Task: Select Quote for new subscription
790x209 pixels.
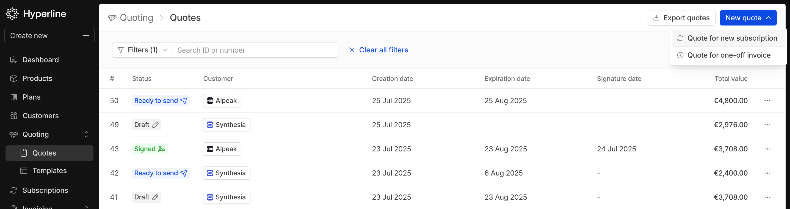Action: pyautogui.click(x=728, y=38)
